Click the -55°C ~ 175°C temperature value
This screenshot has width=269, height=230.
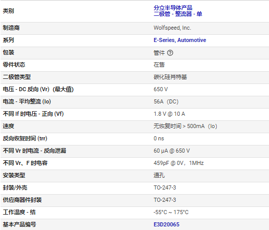click(171, 212)
